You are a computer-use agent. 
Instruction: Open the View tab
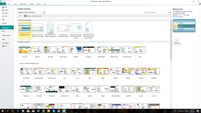pos(45,4)
